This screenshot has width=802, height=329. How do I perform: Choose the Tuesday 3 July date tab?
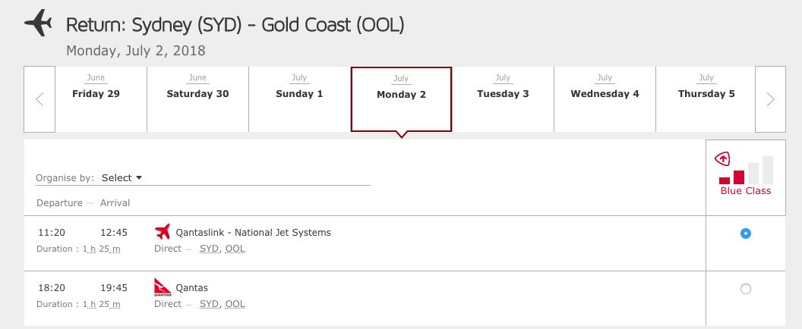click(x=503, y=99)
